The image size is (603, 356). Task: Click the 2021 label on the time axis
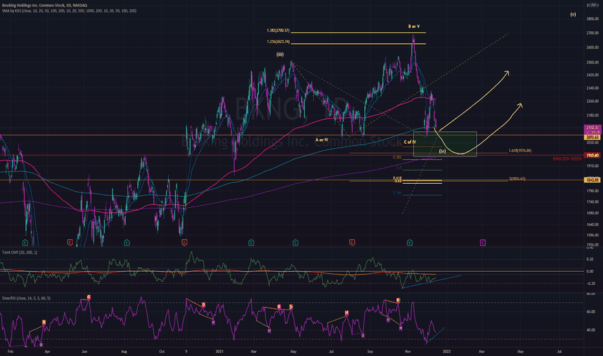(219, 351)
